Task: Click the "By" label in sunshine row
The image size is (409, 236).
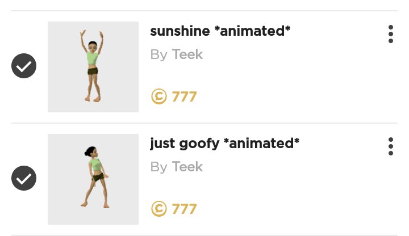Action: [x=158, y=55]
